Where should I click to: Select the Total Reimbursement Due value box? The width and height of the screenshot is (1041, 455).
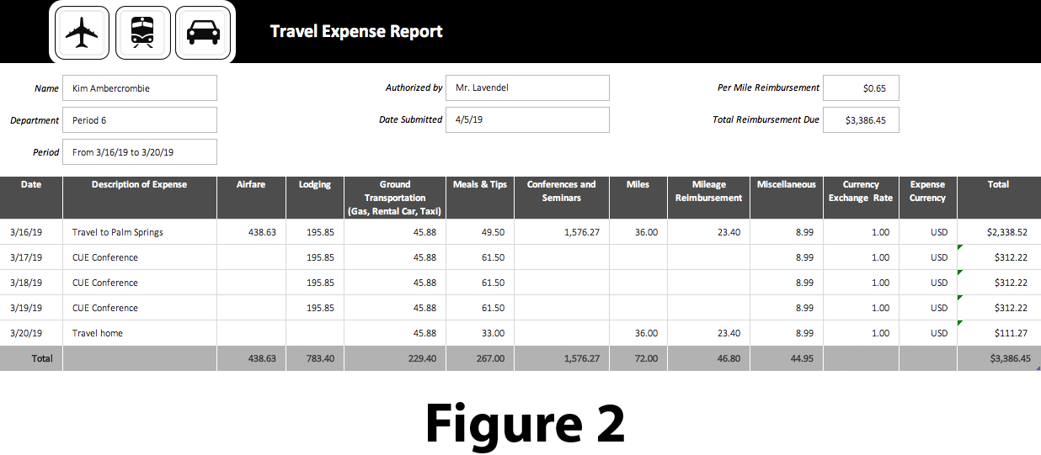coord(861,120)
